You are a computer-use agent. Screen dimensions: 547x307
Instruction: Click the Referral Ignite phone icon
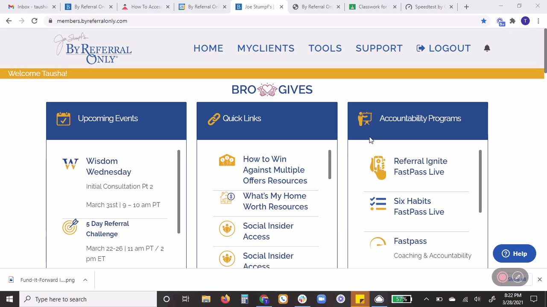(378, 168)
